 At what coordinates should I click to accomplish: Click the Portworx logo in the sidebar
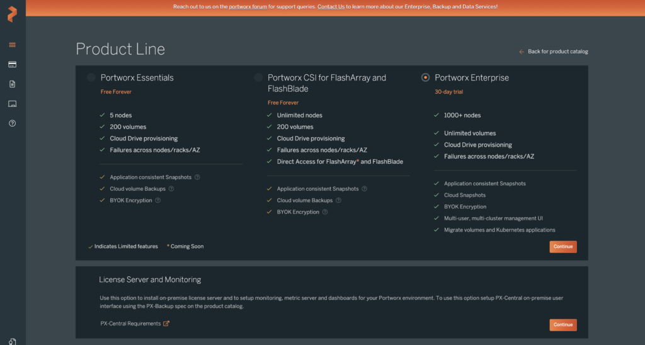point(12,14)
